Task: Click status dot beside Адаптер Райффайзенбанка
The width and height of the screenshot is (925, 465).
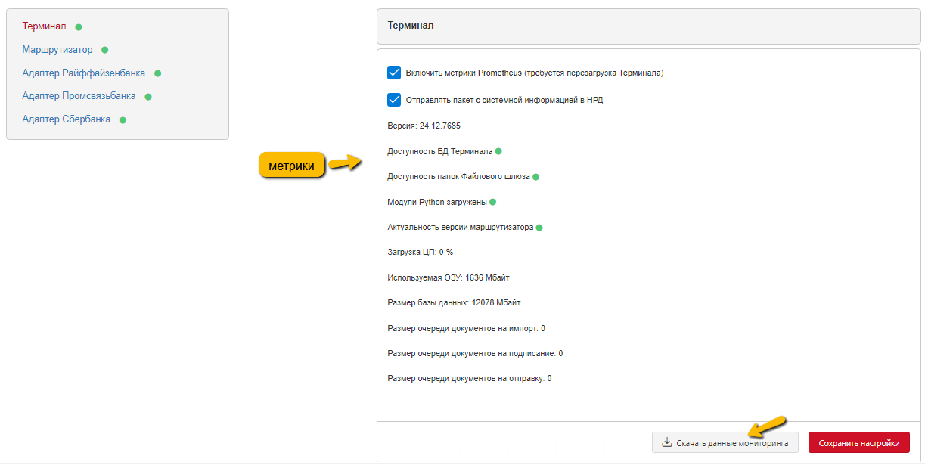Action: click(x=158, y=74)
